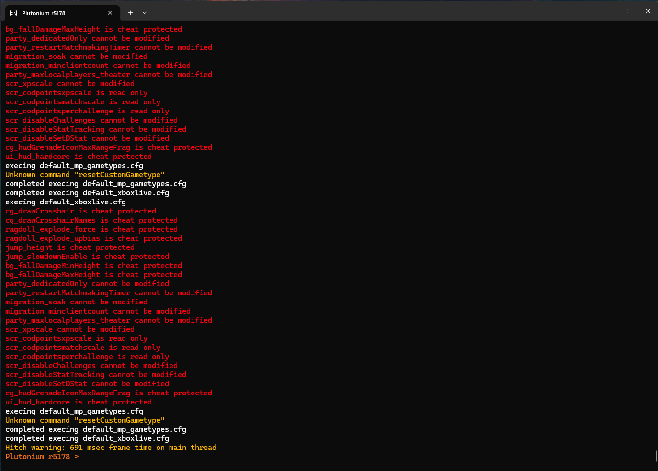Click the jump_height is cheat protected line
The width and height of the screenshot is (658, 471).
[x=69, y=247]
